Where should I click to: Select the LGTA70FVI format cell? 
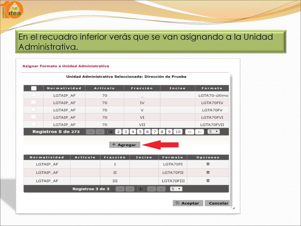212,117
